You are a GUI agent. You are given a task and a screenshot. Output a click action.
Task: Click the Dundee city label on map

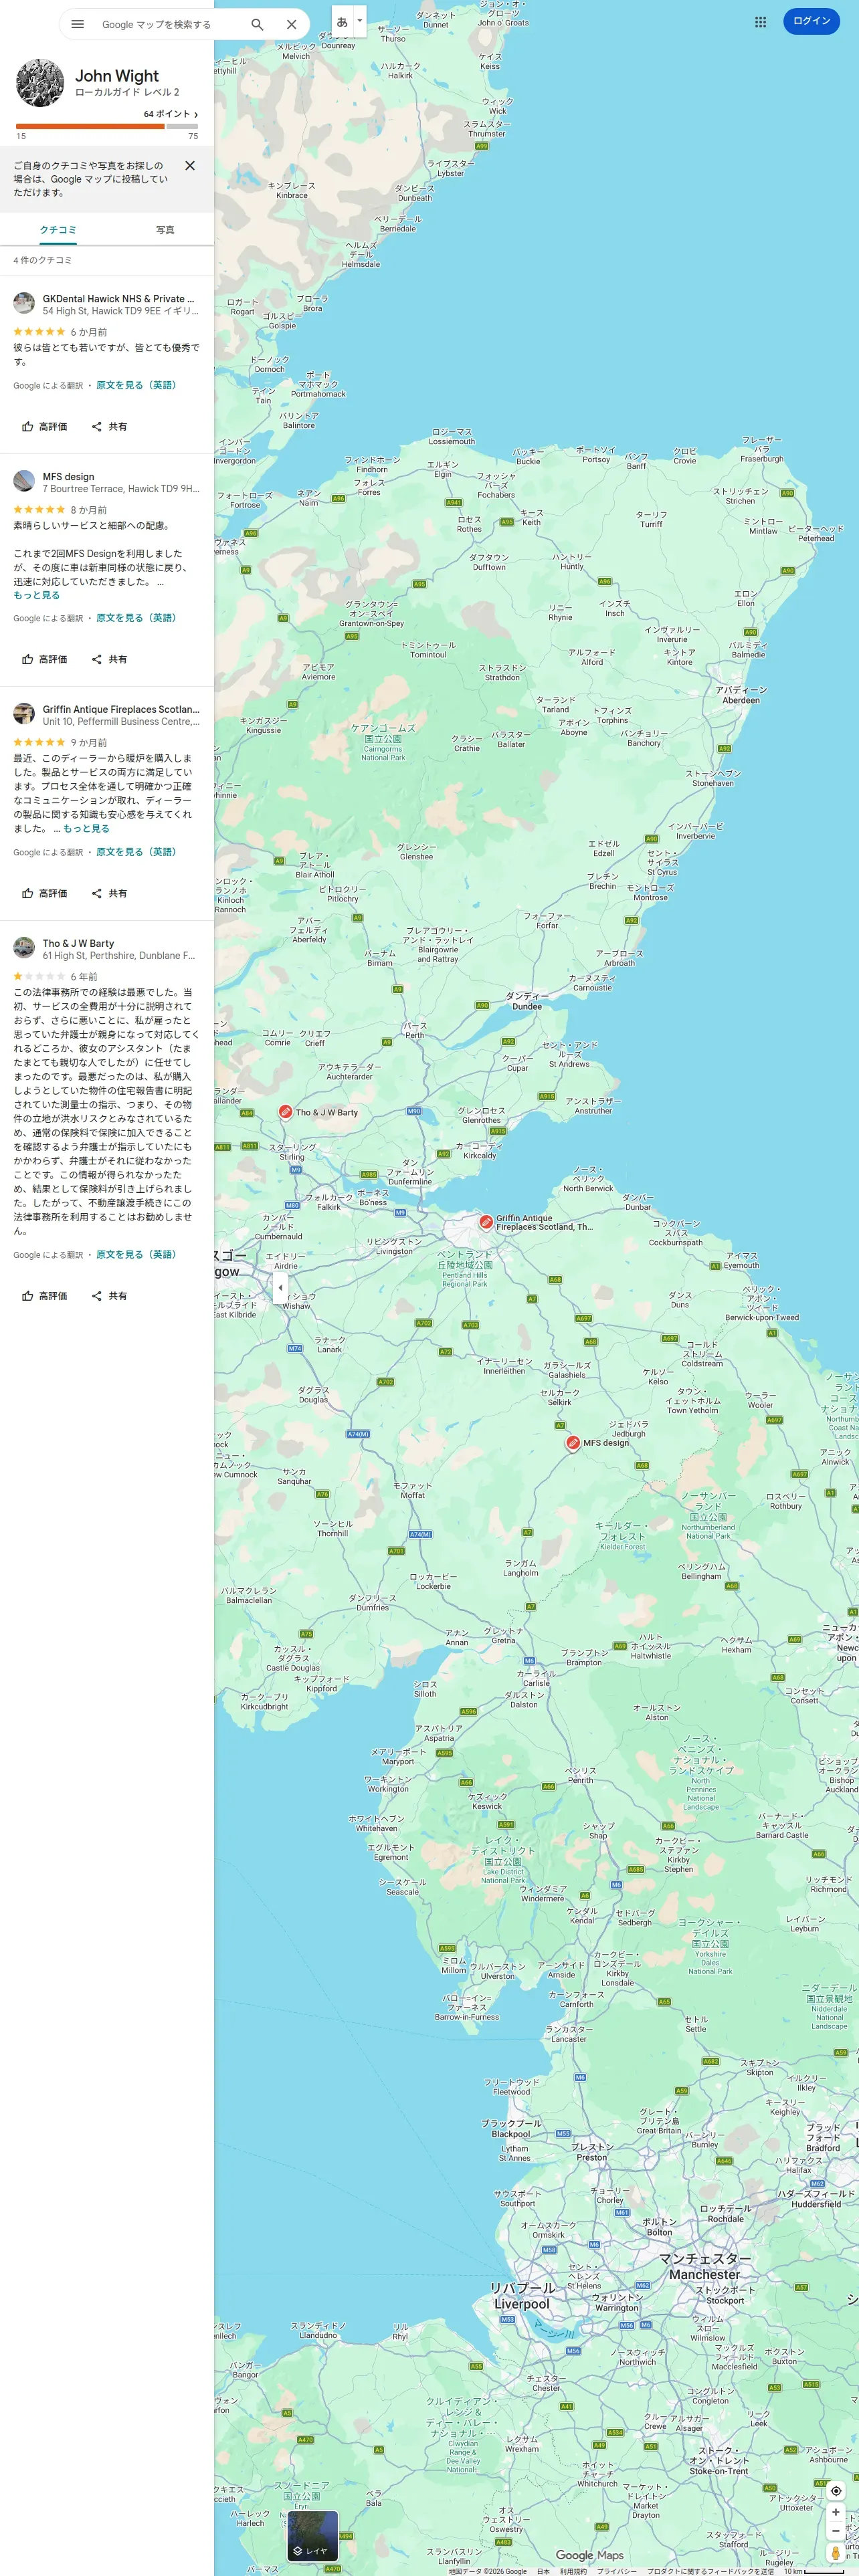click(526, 1002)
